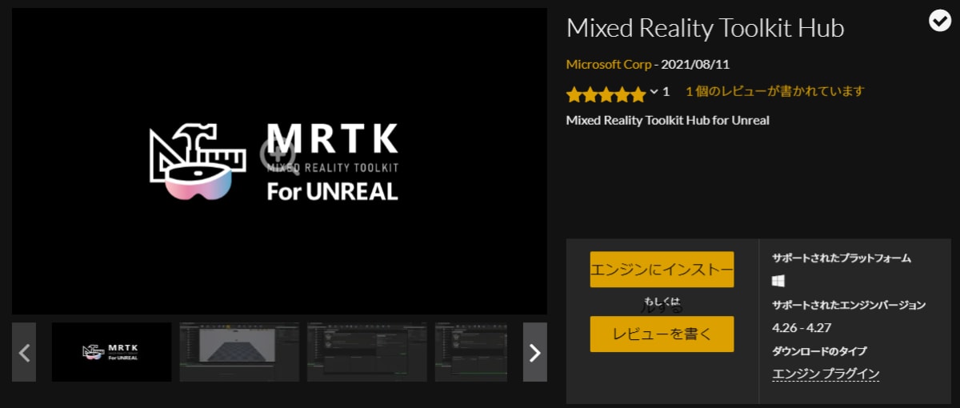Open the Microsoft Corp seller link
The image size is (960, 408).
pos(609,64)
